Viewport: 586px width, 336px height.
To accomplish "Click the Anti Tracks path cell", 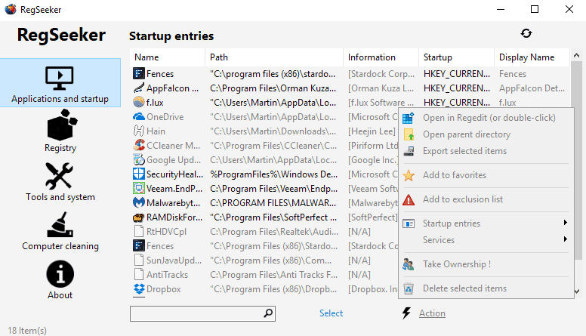I will [x=273, y=275].
